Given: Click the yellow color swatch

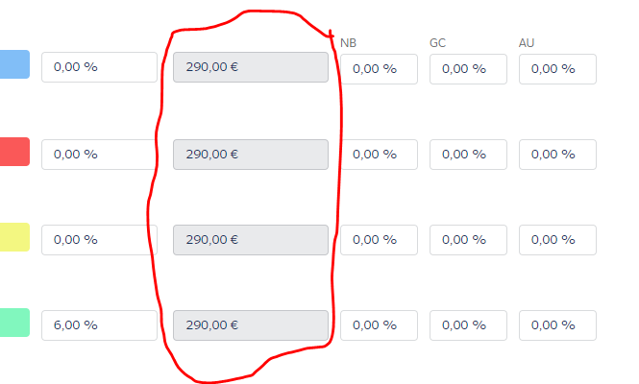Looking at the screenshot, I should pyautogui.click(x=14, y=237).
